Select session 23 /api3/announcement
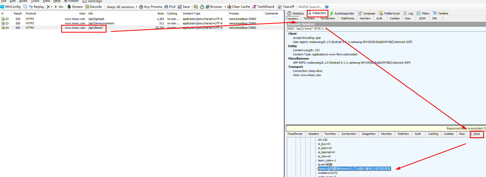 [142, 23]
